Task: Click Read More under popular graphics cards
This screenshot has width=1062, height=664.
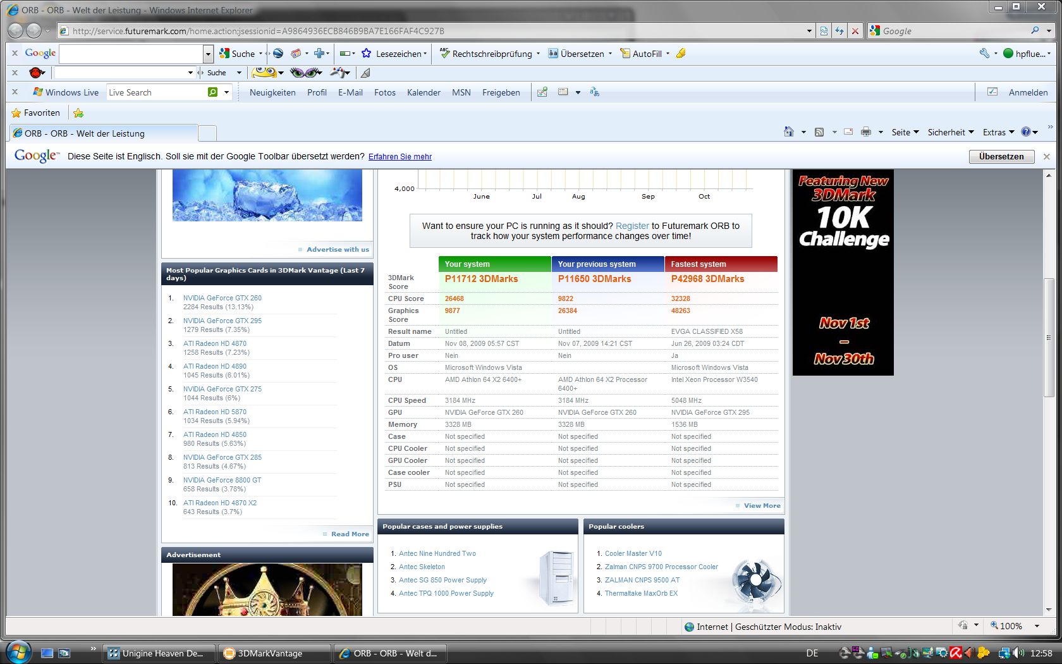Action: tap(350, 534)
